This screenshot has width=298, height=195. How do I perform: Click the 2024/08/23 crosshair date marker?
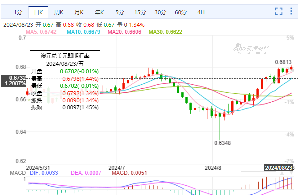click(x=279, y=168)
